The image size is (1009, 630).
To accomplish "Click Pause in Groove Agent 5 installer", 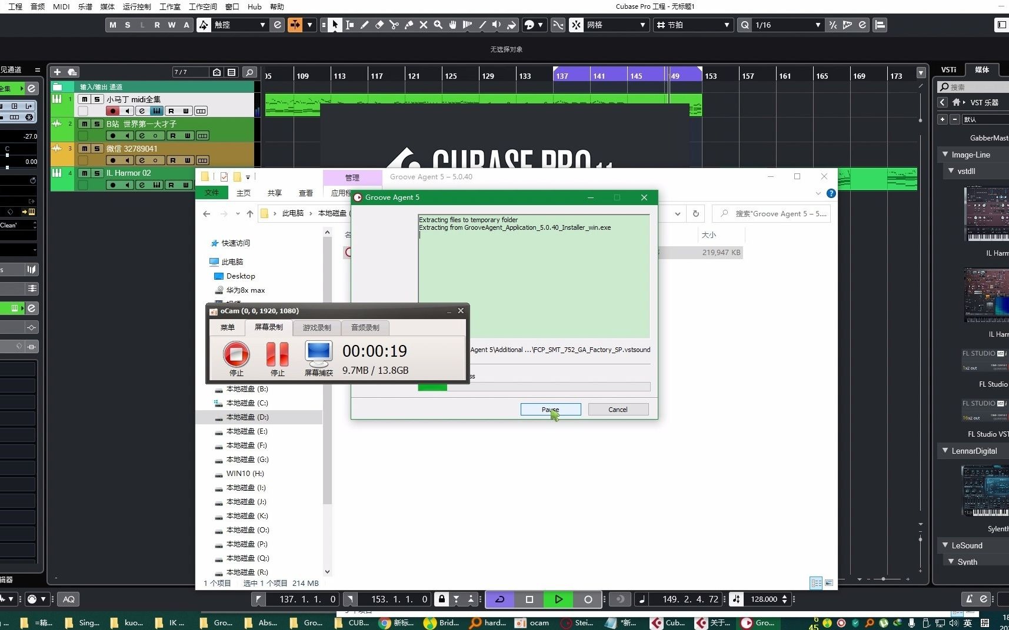I will click(x=551, y=410).
